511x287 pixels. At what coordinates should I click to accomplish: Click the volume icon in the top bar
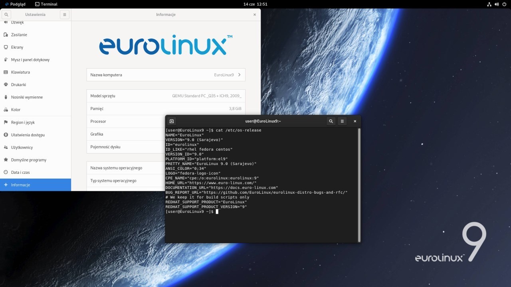[497, 4]
